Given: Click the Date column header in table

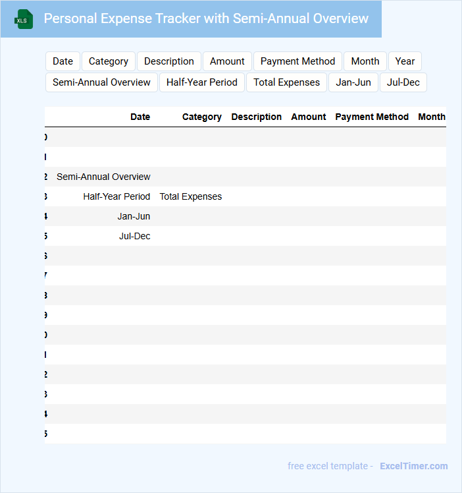Looking at the screenshot, I should point(140,117).
